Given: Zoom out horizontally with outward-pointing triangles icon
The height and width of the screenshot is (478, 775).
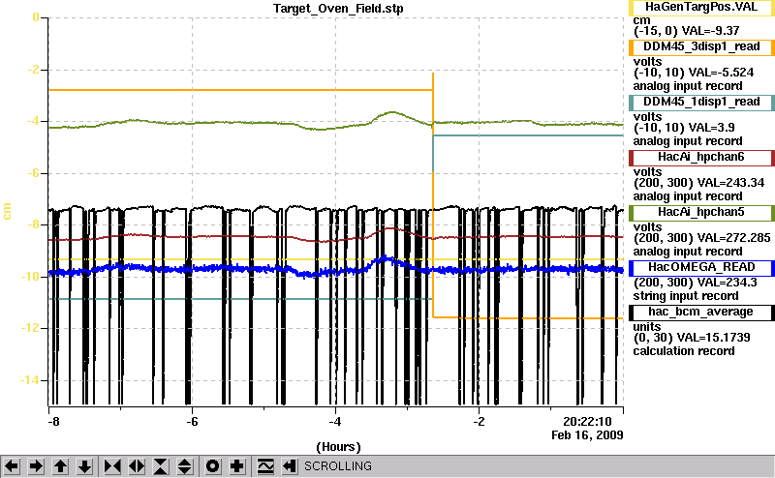Looking at the screenshot, I should click(137, 466).
